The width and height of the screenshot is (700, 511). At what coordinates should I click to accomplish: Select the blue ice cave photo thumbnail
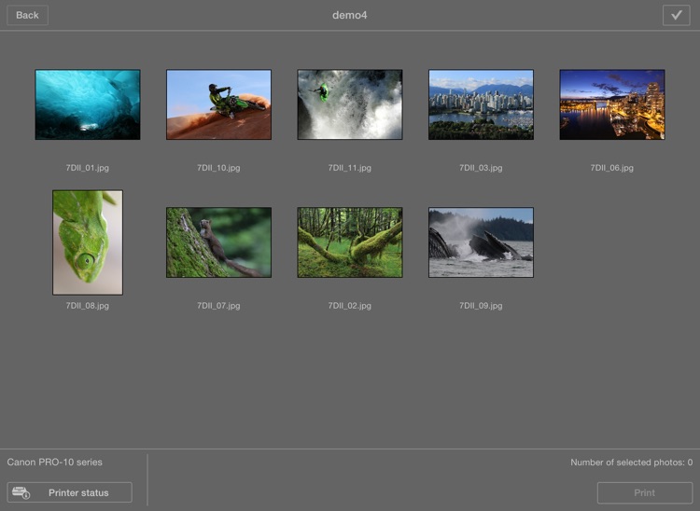pyautogui.click(x=88, y=104)
